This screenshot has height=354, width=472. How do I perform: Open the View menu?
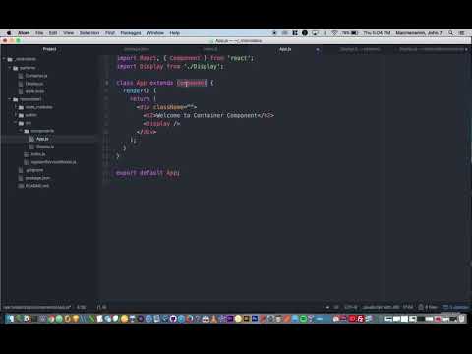(x=68, y=33)
